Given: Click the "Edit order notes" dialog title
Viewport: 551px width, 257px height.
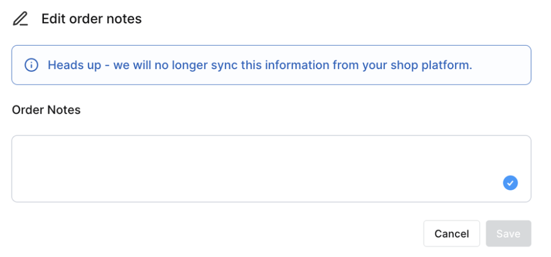Looking at the screenshot, I should tap(91, 19).
